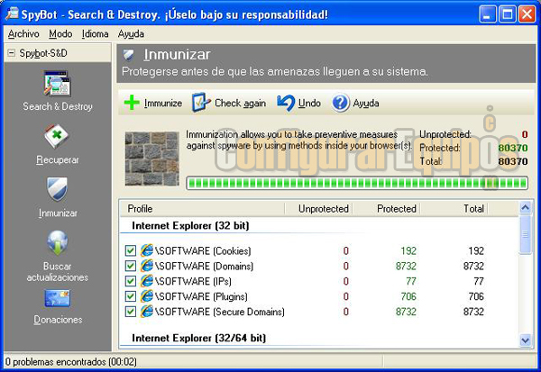Click the Donaciones label in sidebar
This screenshot has height=372, width=541.
tap(58, 320)
